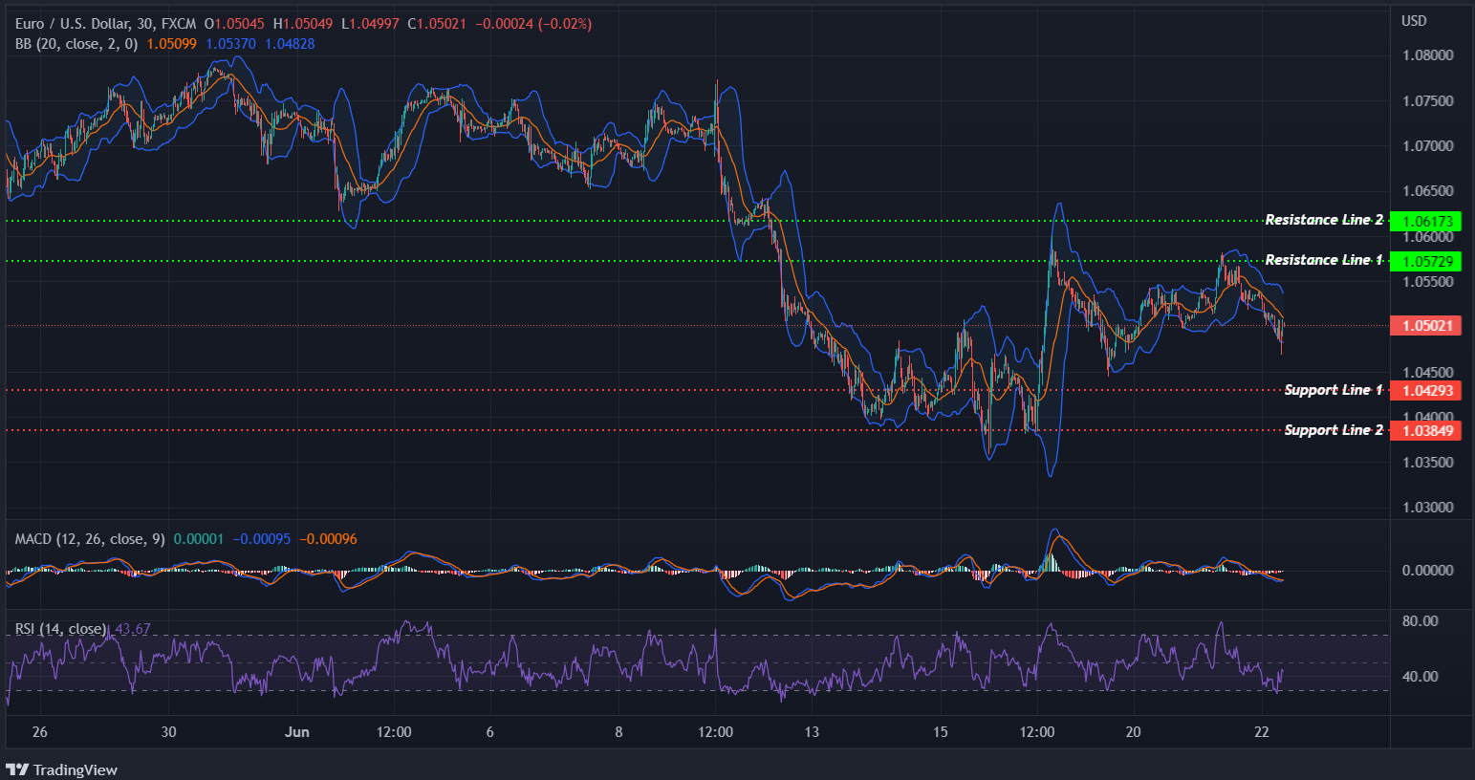Click the green Resistance Line 1 price tag
The height and width of the screenshot is (780, 1475).
(1425, 261)
